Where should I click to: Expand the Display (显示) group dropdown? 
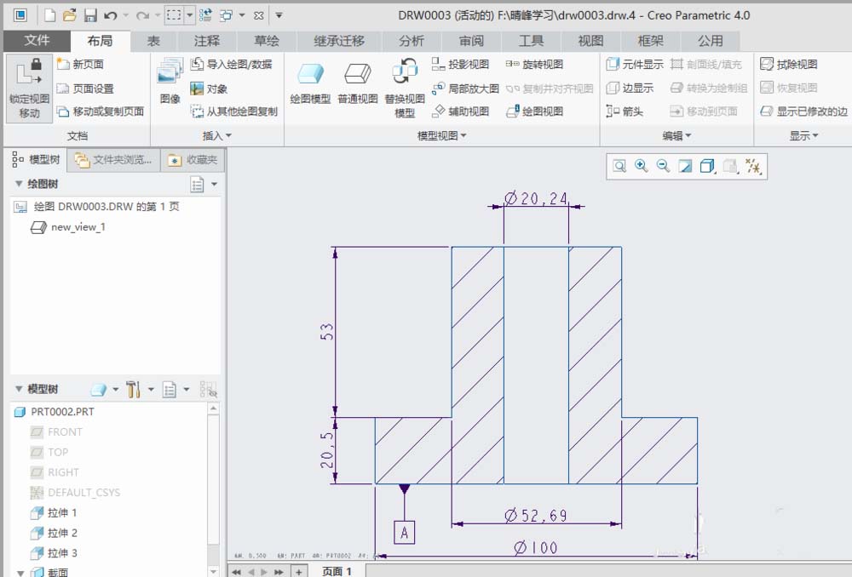(x=803, y=135)
